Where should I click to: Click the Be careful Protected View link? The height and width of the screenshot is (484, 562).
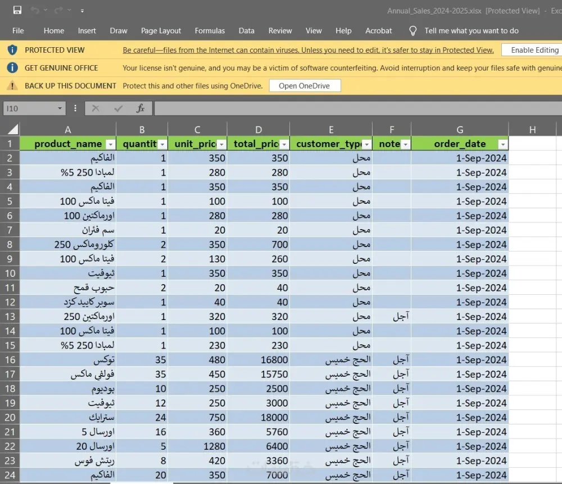point(308,50)
